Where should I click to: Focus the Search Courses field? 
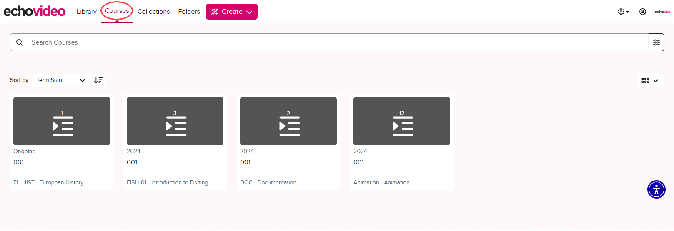[329, 42]
